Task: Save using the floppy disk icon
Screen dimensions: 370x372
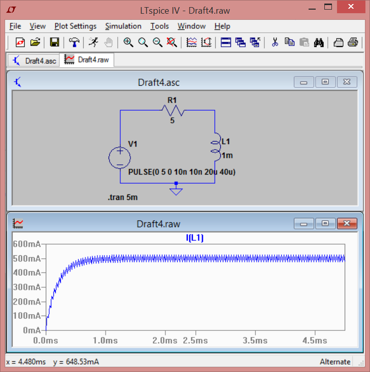Action: [54, 43]
